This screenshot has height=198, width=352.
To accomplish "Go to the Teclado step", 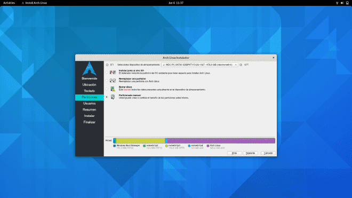I will pyautogui.click(x=90, y=91).
